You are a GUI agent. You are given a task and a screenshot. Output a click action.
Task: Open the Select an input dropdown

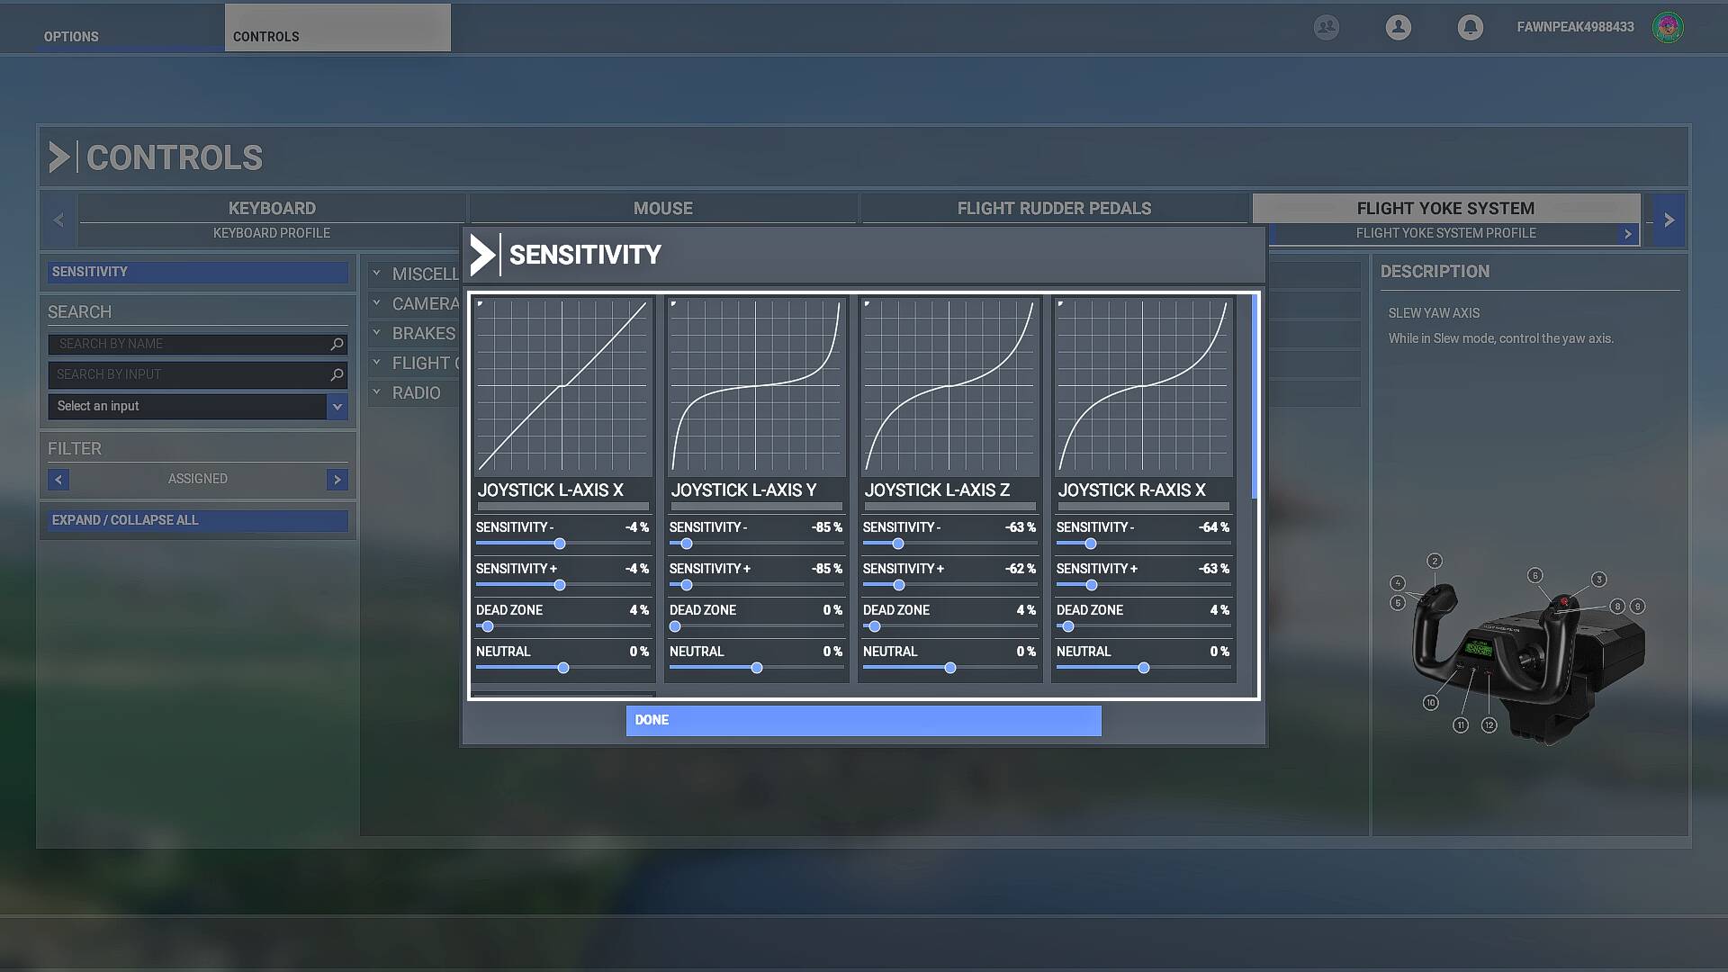coord(337,407)
